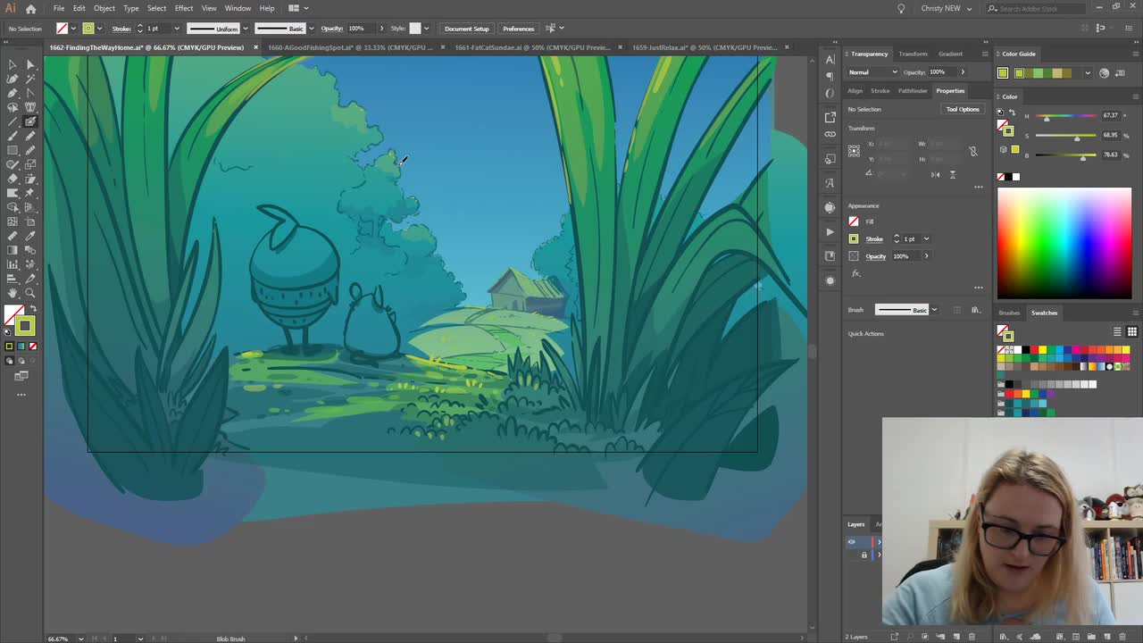The image size is (1143, 643).
Task: Hide the top layer in the Layers panel
Action: [851, 542]
